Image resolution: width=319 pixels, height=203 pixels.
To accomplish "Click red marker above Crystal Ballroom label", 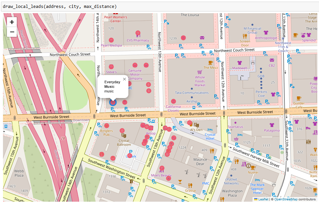I will (x=122, y=131).
